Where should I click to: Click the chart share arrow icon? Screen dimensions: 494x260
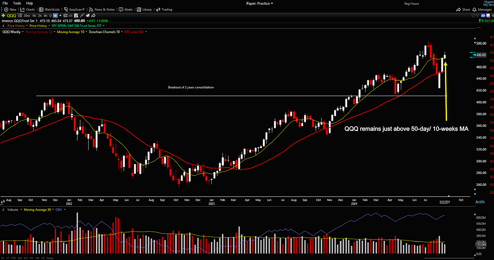pyautogui.click(x=94, y=16)
